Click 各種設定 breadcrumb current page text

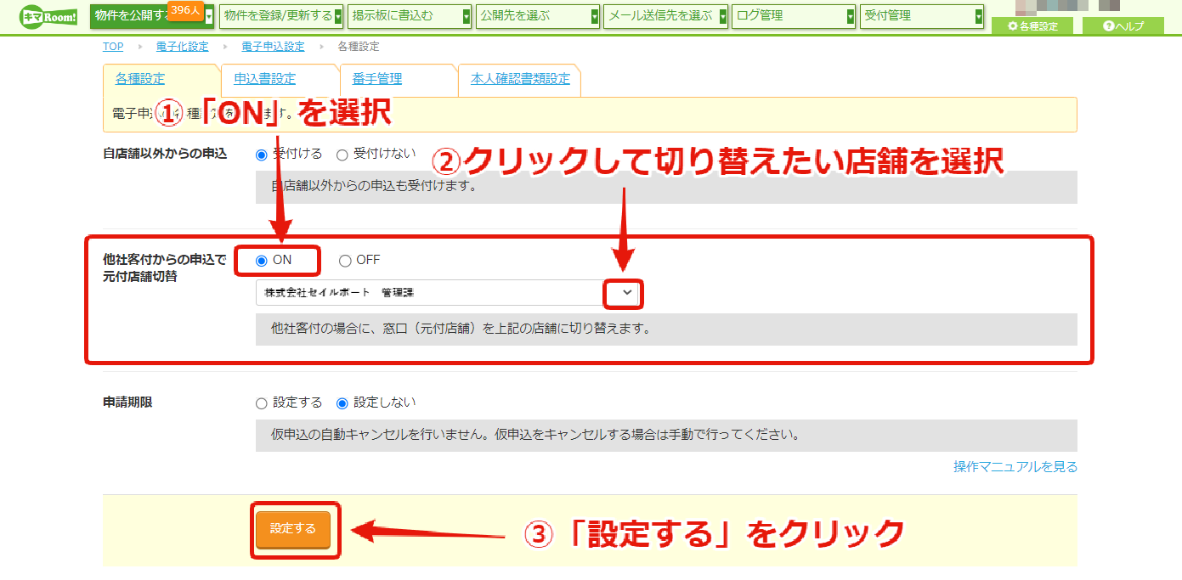click(x=359, y=47)
